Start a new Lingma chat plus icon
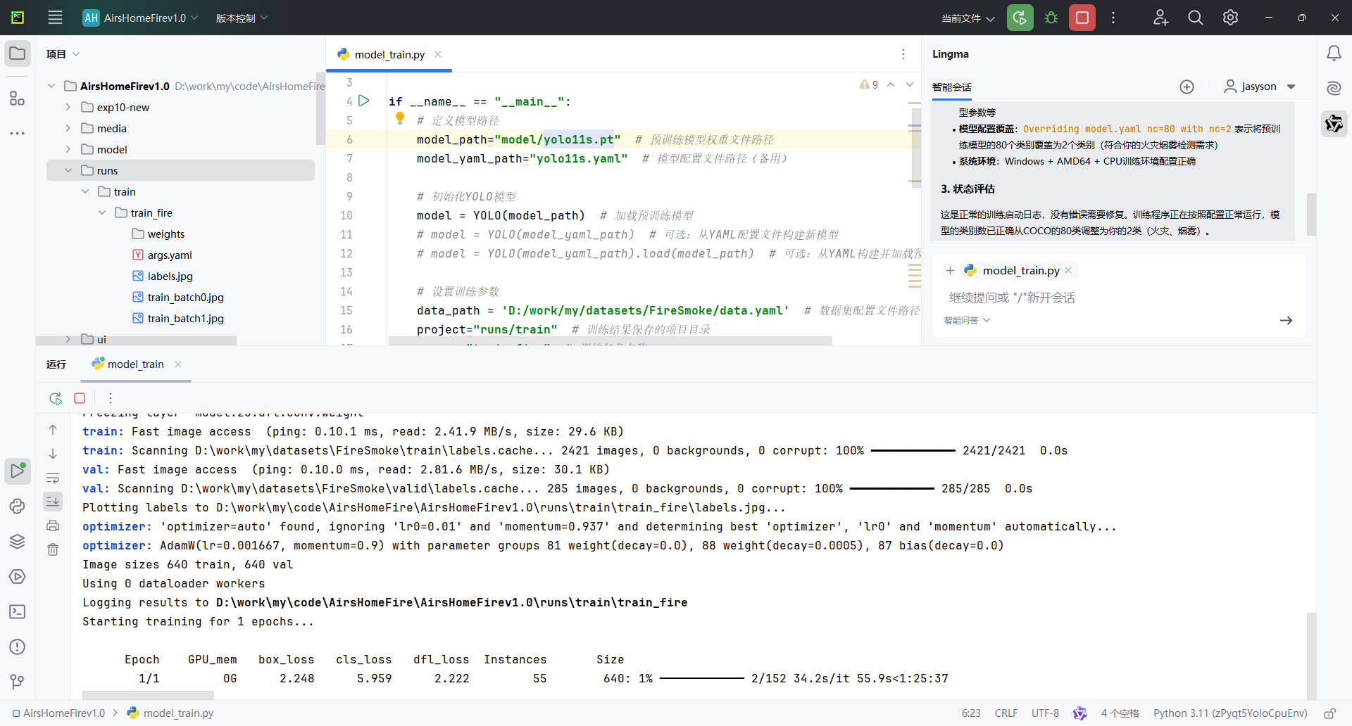The image size is (1352, 726). [1187, 87]
